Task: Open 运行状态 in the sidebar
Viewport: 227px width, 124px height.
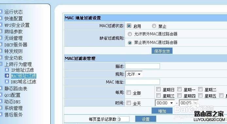Action: point(13,12)
